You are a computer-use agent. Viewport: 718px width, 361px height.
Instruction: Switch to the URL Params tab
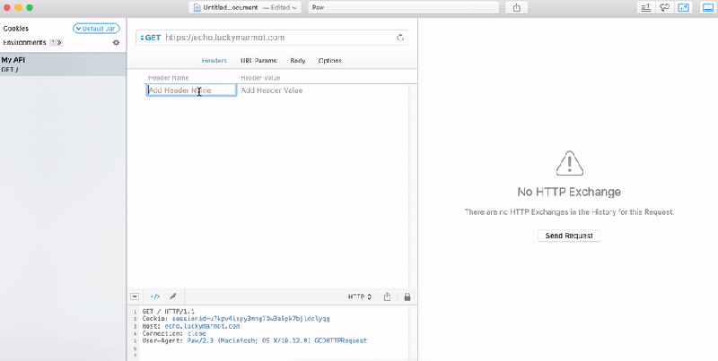tap(258, 61)
